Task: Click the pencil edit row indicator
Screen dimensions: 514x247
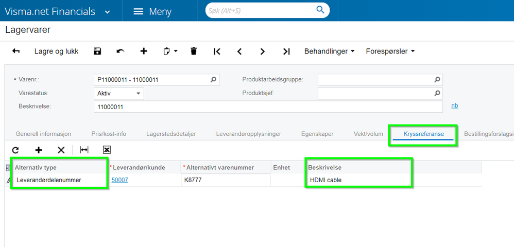Action: click(8, 180)
